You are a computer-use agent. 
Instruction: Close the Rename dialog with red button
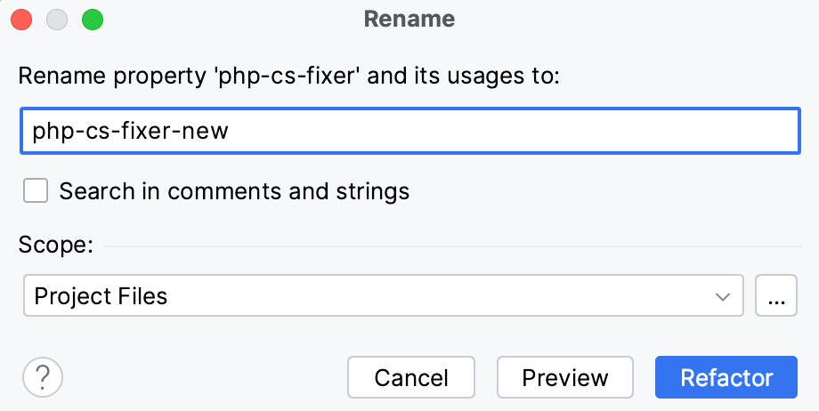[x=21, y=19]
